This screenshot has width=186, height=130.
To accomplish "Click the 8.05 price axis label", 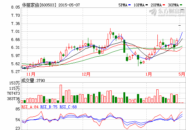I will 15,7.
